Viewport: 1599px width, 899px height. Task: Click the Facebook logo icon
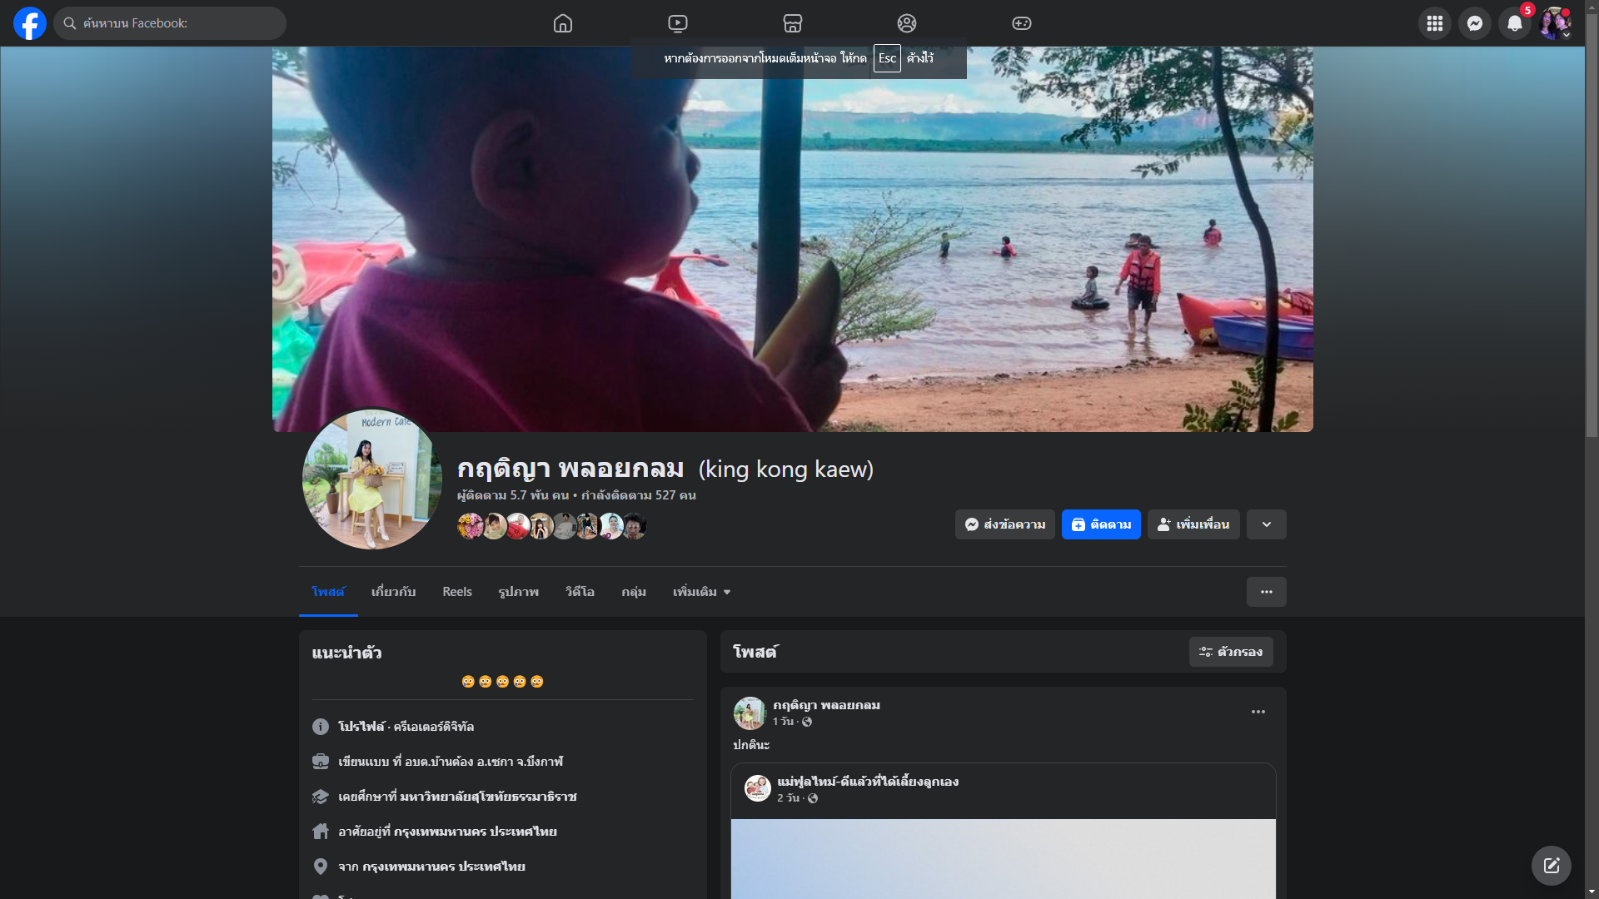[30, 23]
